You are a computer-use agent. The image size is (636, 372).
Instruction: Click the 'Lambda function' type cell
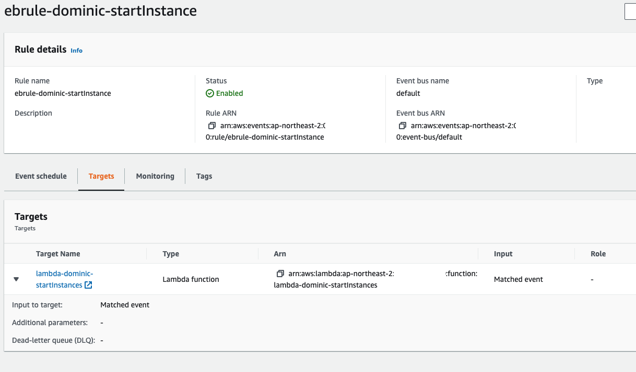click(191, 279)
